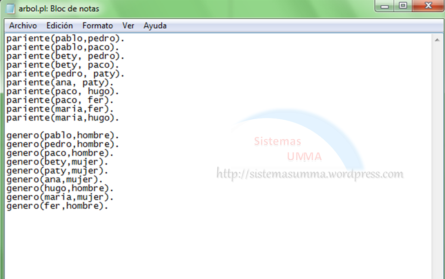The image size is (445, 279).
Task: Open the Ver menu
Action: click(128, 26)
